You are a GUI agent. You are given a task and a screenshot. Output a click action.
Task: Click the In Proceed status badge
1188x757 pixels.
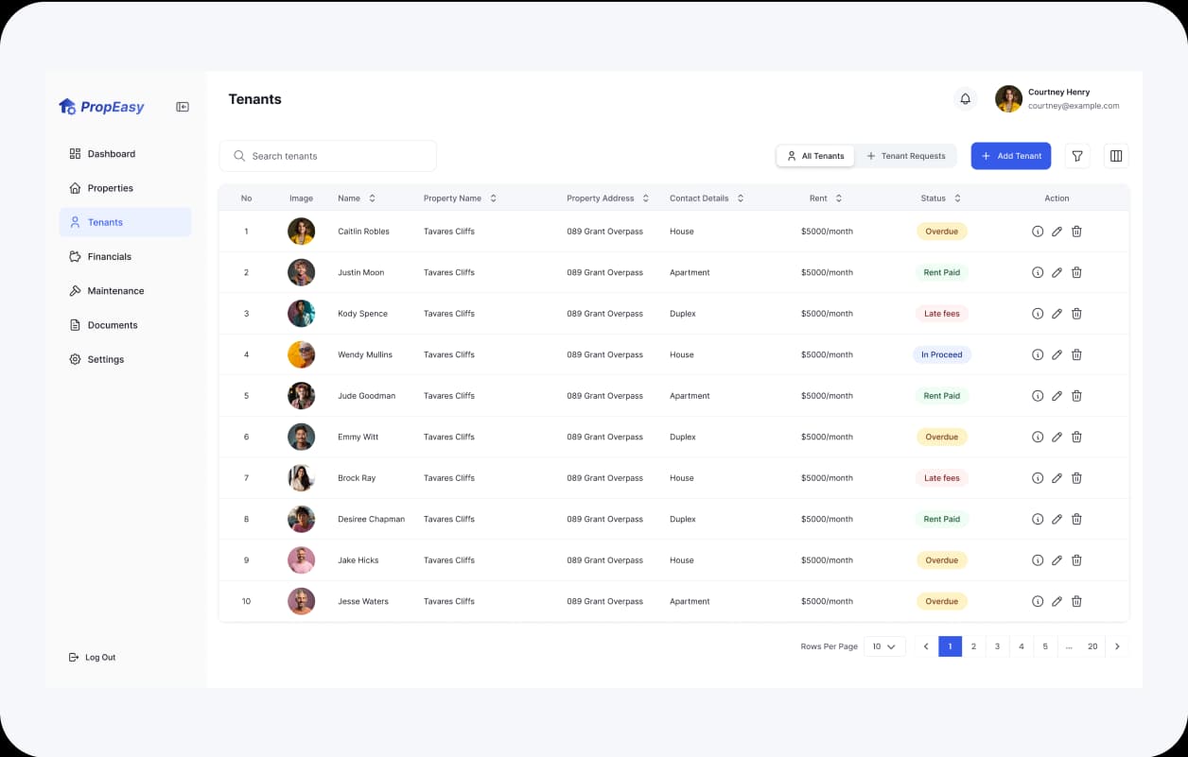point(942,354)
